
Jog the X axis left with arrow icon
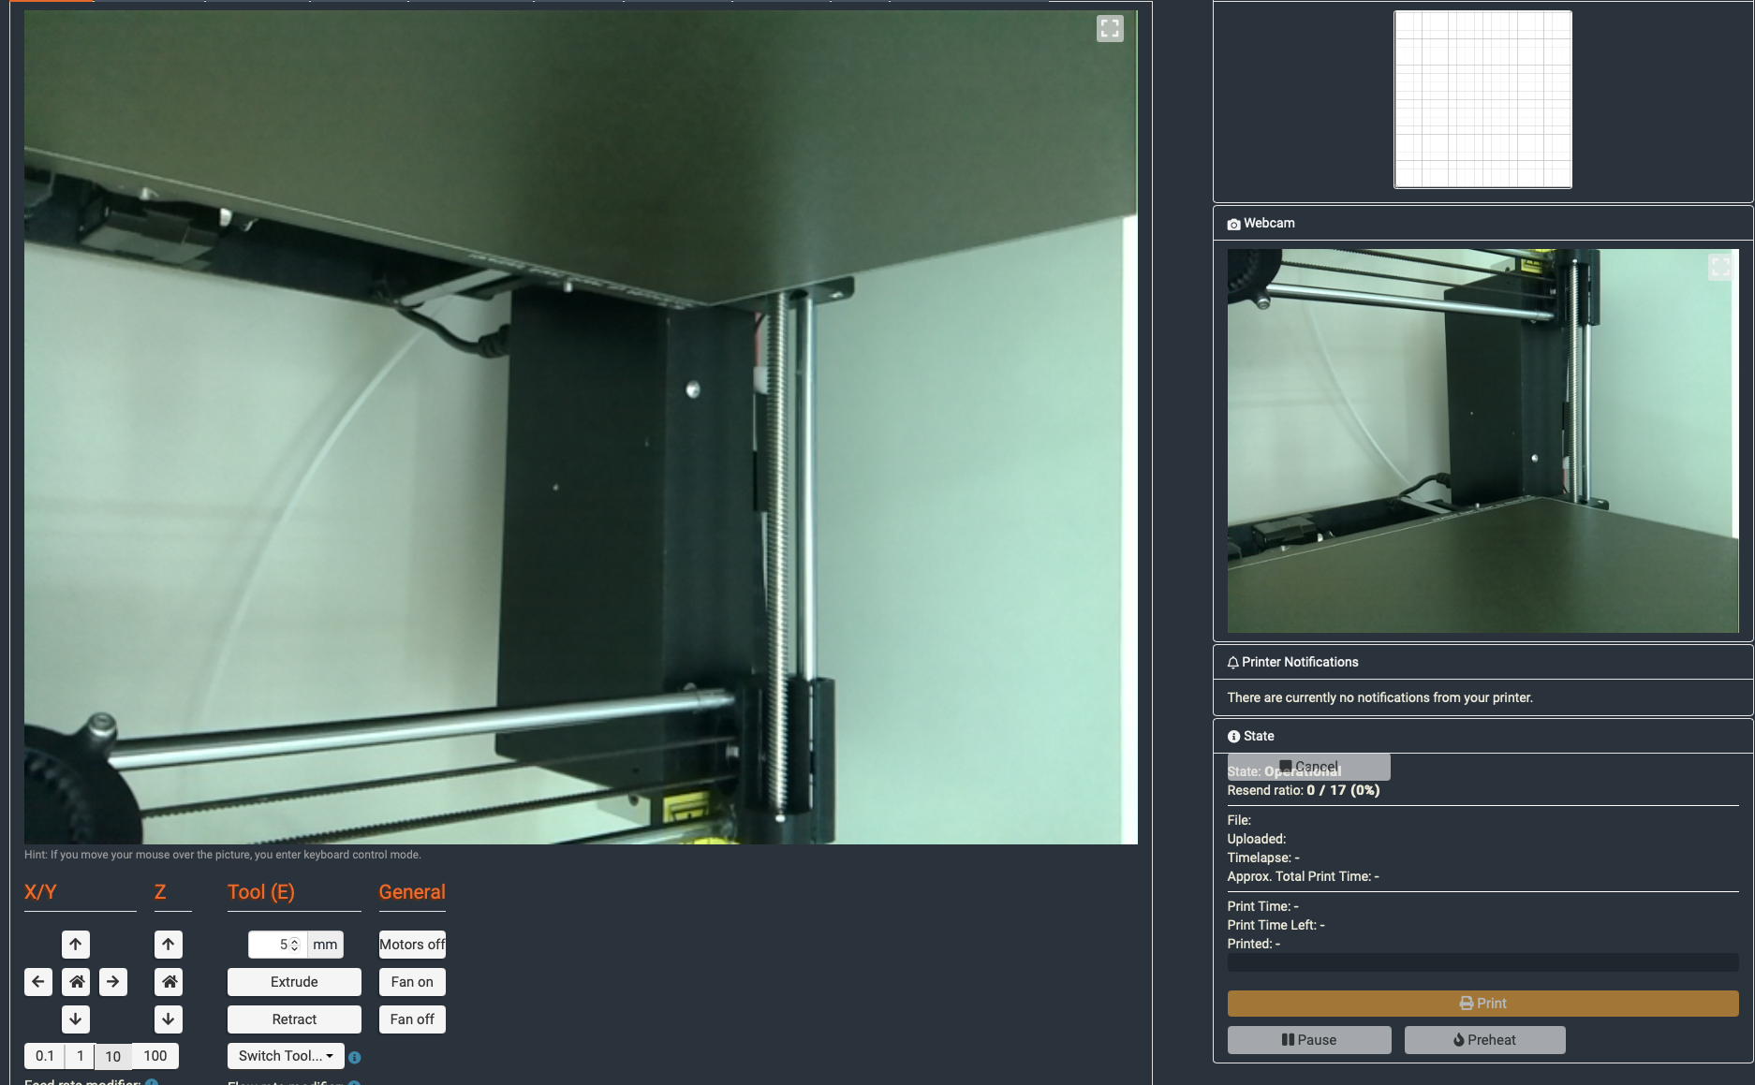(38, 981)
